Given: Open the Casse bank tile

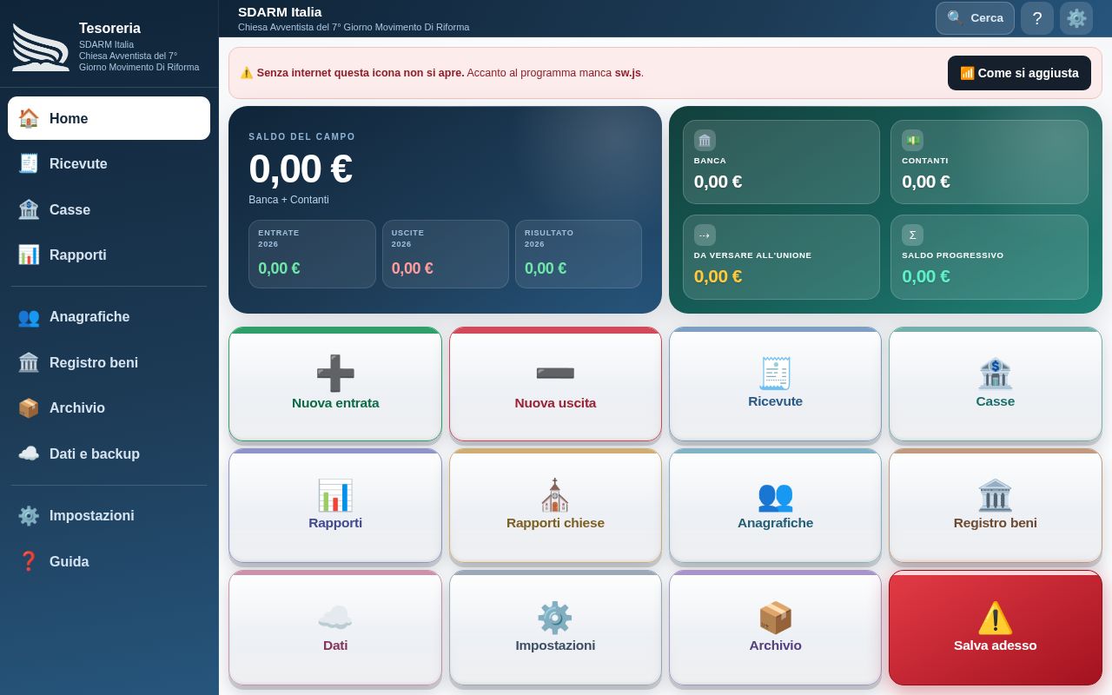Looking at the screenshot, I should point(996,384).
